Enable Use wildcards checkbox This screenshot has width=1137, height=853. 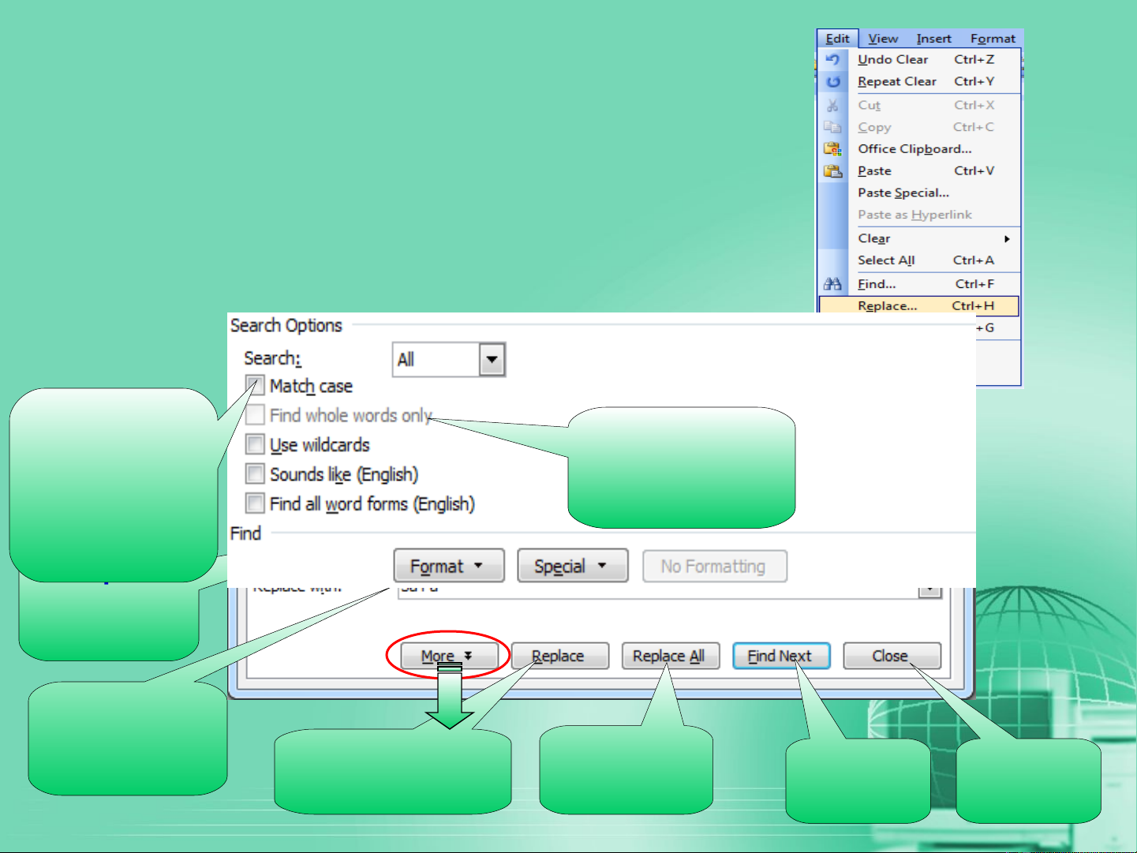coord(255,444)
